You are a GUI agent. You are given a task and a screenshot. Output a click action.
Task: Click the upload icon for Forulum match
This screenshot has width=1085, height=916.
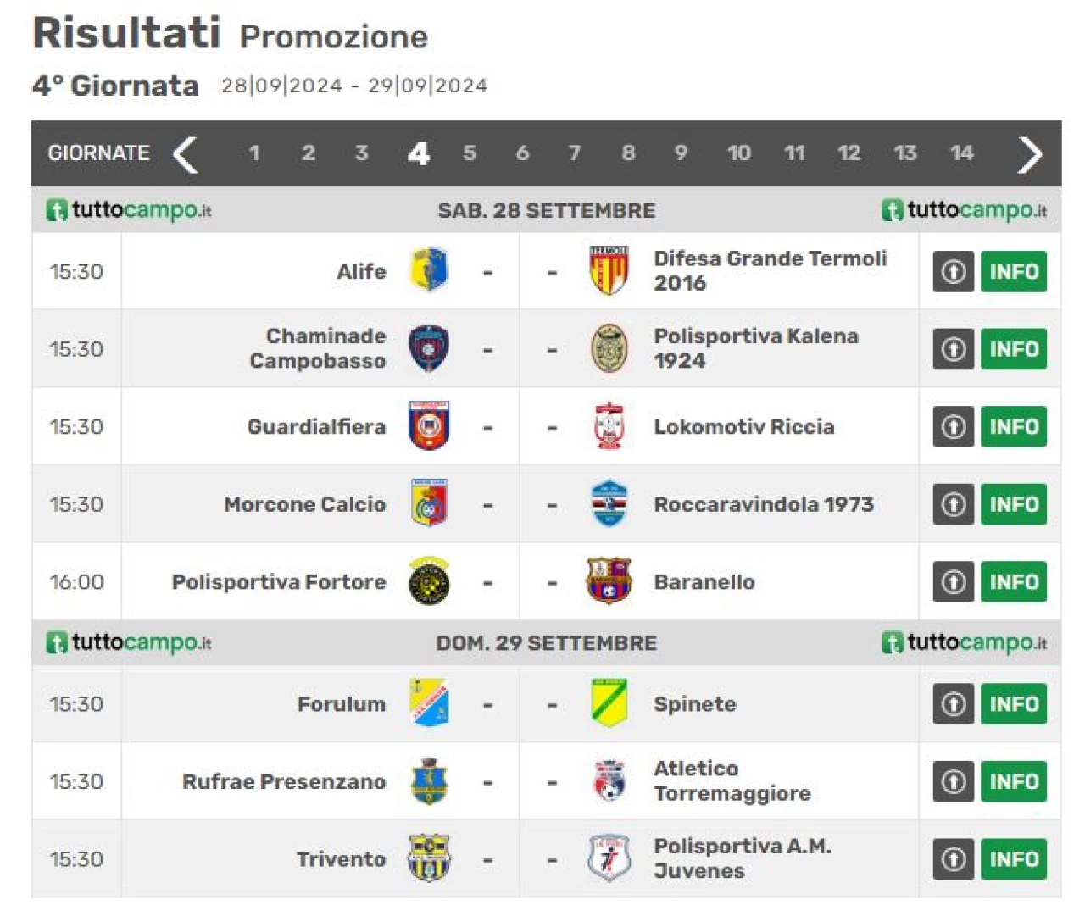click(954, 704)
